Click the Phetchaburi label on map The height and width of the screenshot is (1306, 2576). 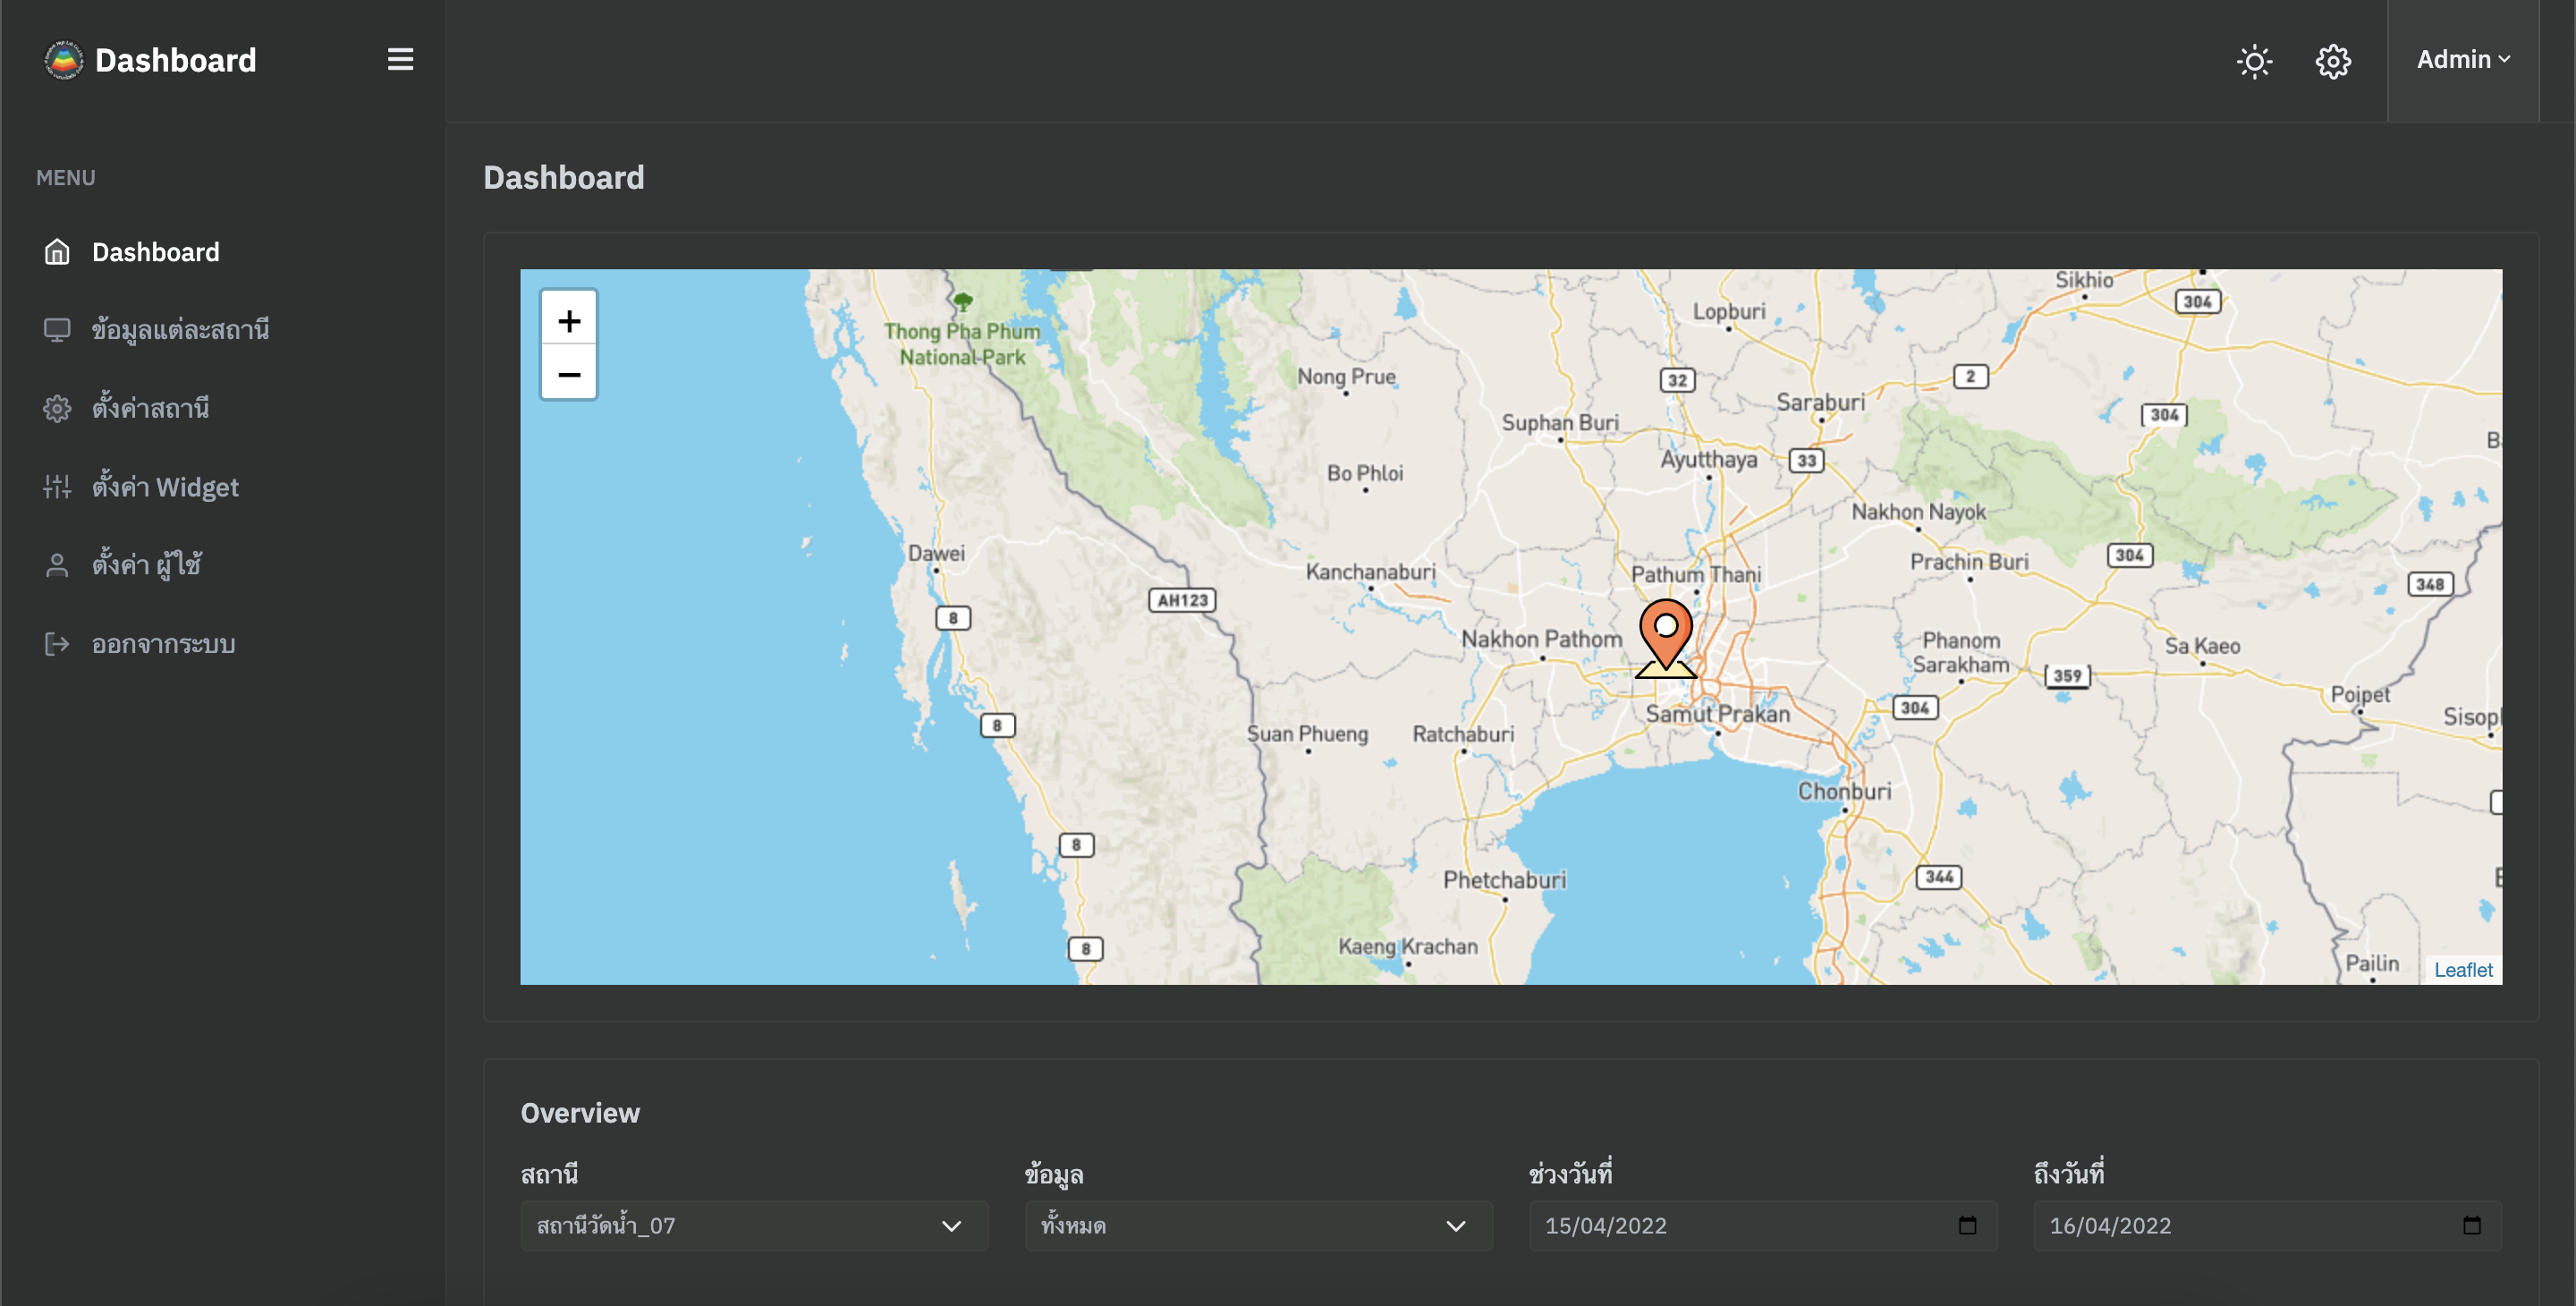point(1504,880)
